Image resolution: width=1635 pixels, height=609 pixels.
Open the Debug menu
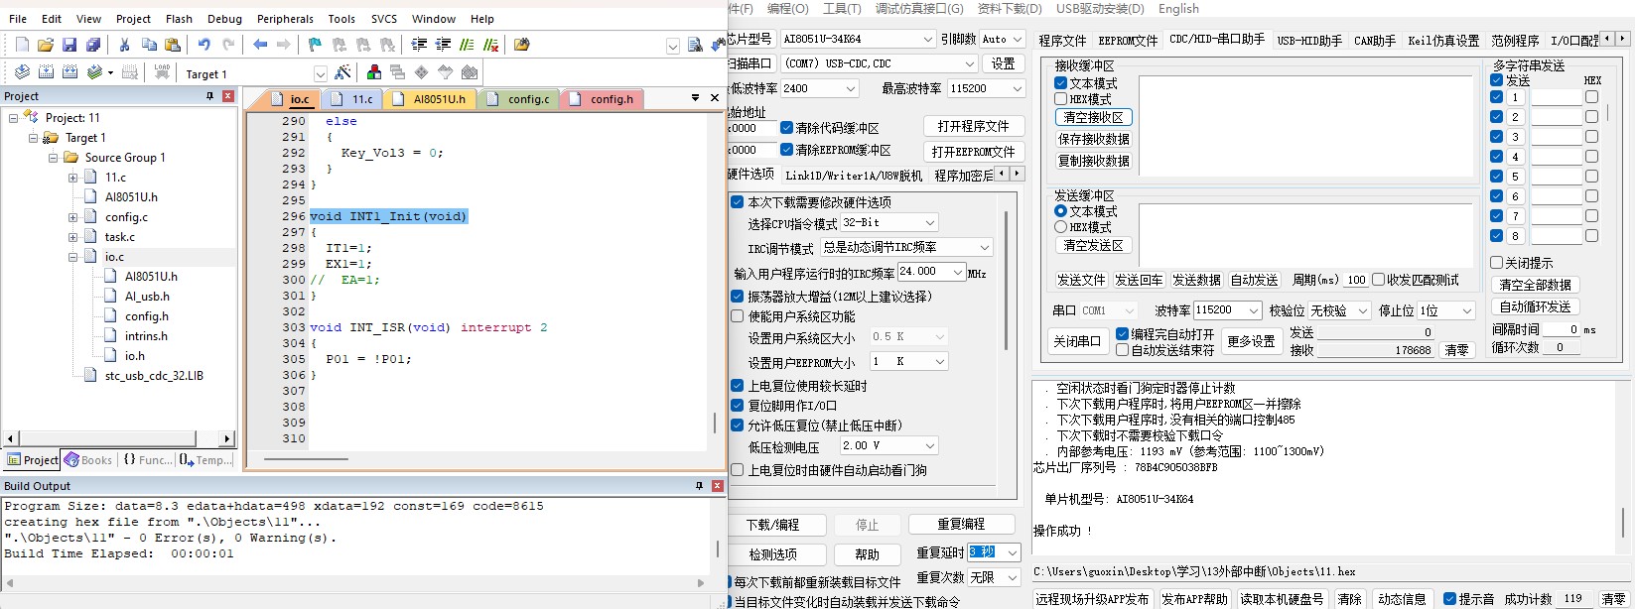point(224,19)
